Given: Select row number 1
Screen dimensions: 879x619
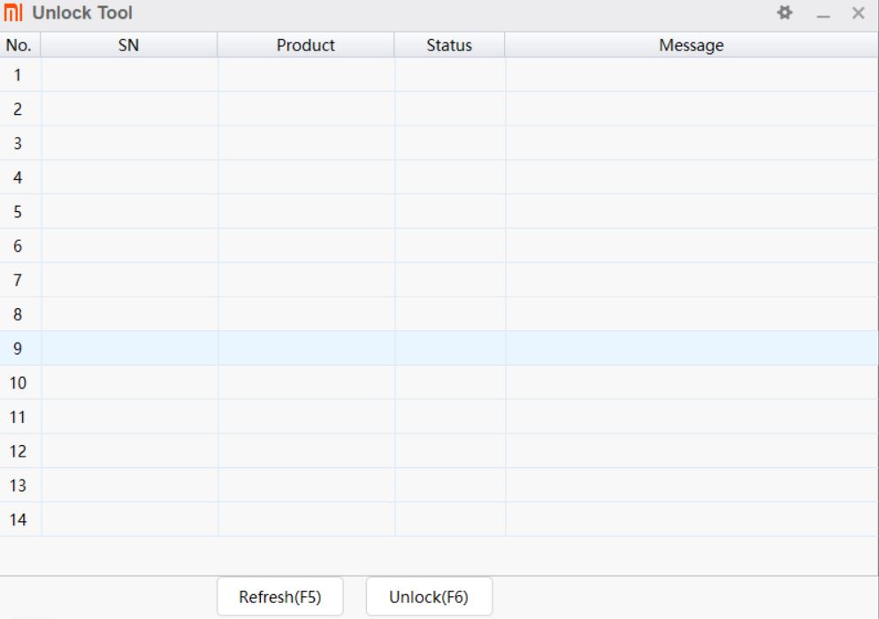Looking at the screenshot, I should (439, 75).
